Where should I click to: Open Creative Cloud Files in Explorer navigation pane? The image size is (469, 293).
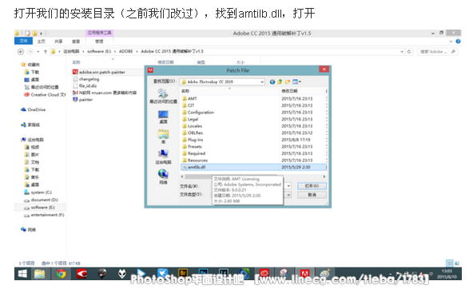tap(45, 94)
